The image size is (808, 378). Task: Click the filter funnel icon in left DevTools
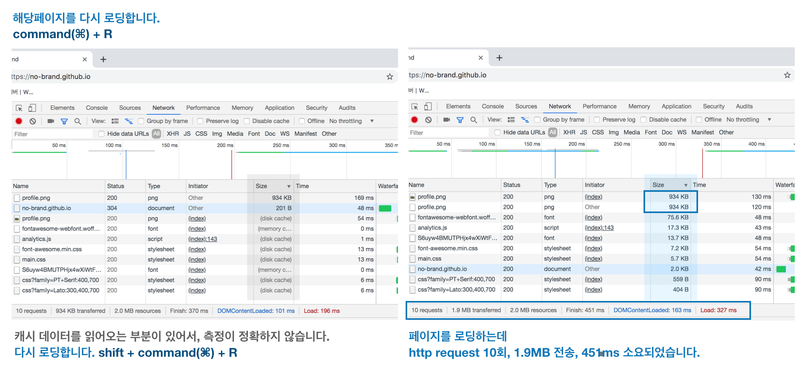pos(64,121)
